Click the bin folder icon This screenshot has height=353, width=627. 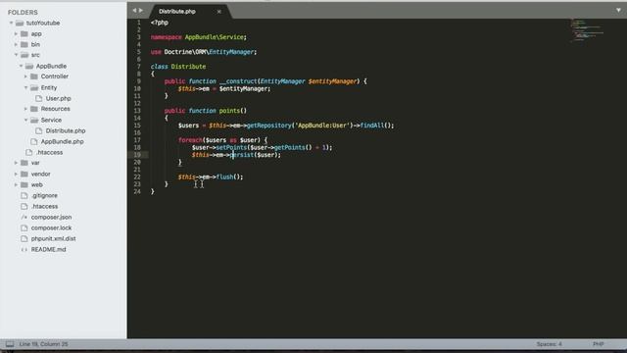24,44
